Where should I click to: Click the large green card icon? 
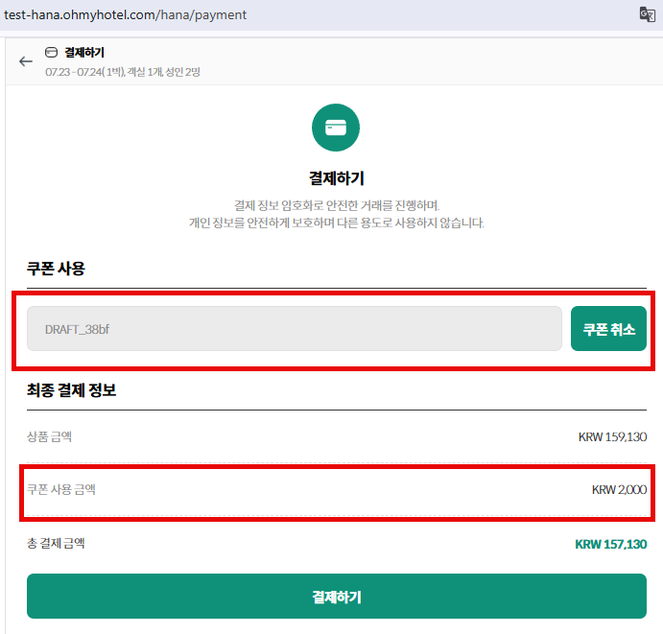pyautogui.click(x=336, y=129)
